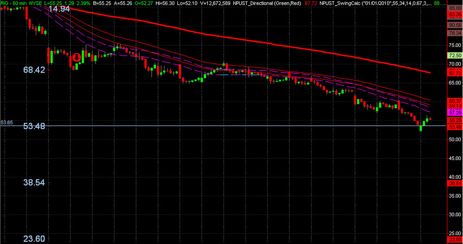Click the large 53.48 level label on left

(34, 126)
